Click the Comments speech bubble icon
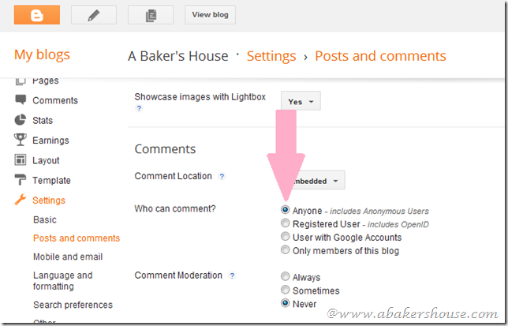Screen dimensions: 508x326 (20, 100)
